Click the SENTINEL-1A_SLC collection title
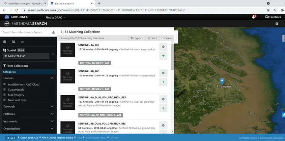Screen dimensions: 285x141 [89, 45]
